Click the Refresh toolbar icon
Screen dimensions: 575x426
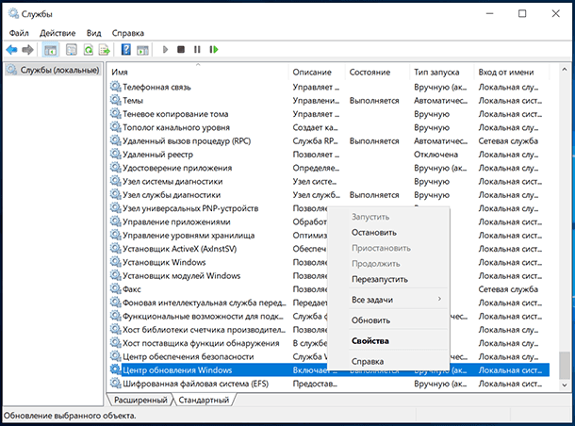86,49
